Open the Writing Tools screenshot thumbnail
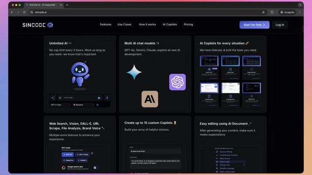312x175 pixels. pyautogui.click(x=230, y=61)
